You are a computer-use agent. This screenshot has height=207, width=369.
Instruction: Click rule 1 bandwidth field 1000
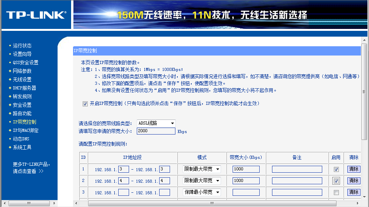[x=246, y=169]
